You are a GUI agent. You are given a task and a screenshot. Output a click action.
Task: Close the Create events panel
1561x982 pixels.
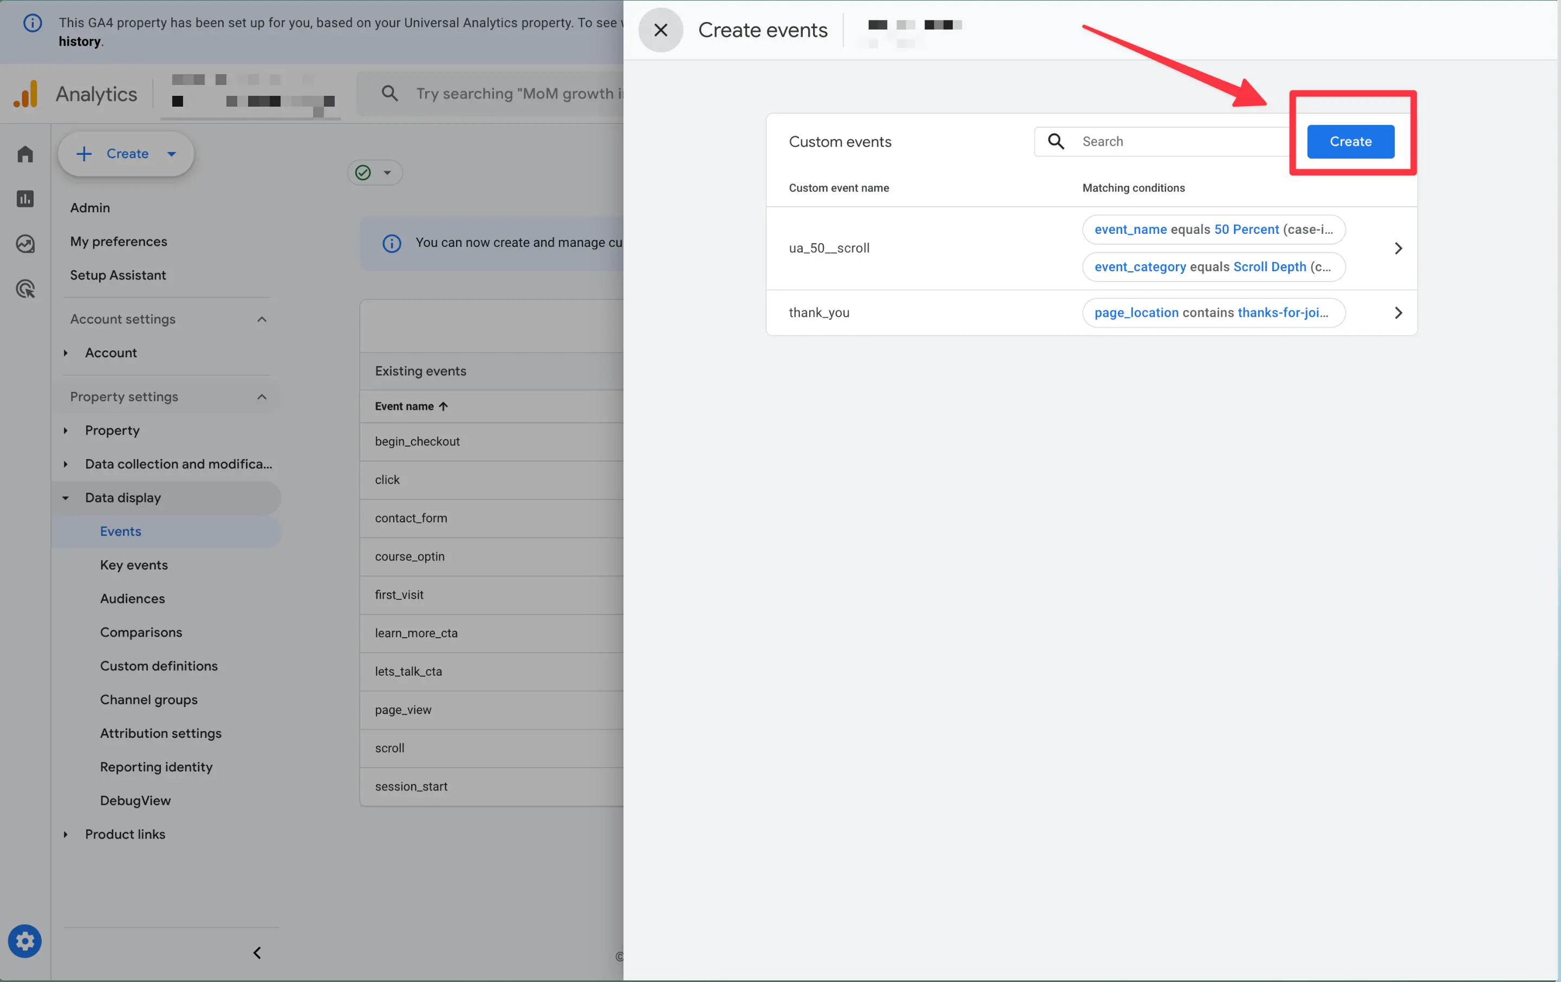click(x=660, y=30)
